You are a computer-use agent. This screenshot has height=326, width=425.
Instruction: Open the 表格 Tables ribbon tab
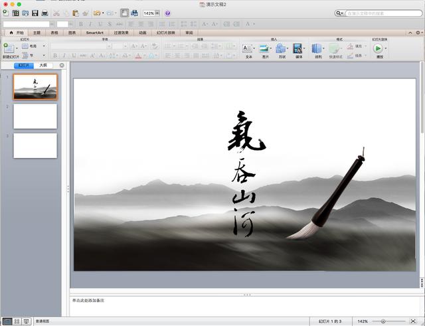[x=54, y=33]
